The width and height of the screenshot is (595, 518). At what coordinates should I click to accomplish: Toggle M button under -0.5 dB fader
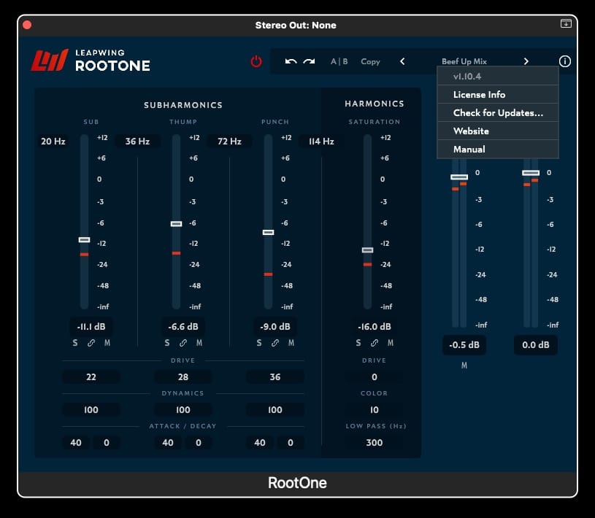click(x=464, y=366)
